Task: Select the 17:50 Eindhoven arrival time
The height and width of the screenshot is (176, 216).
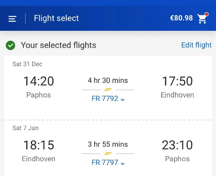Action: tap(177, 81)
